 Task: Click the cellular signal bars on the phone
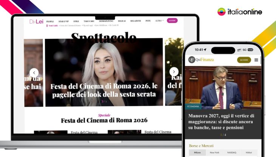[x=239, y=50]
